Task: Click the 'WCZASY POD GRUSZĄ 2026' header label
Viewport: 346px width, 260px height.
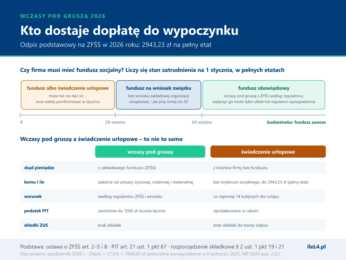Action: click(x=63, y=16)
